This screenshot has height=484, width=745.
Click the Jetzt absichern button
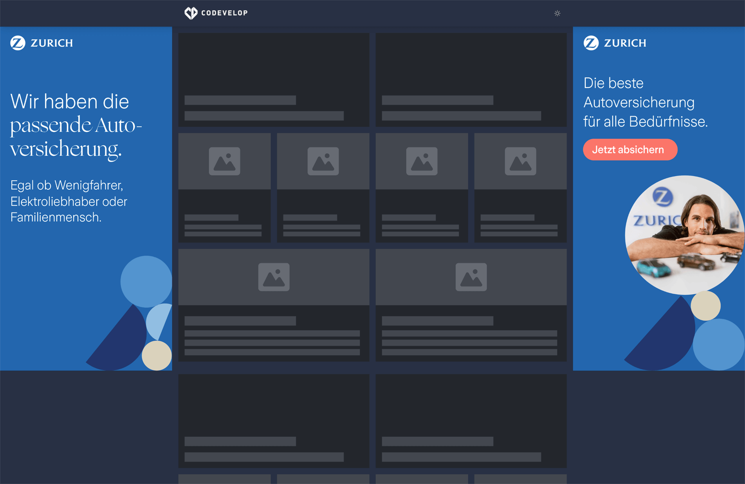[x=630, y=149]
